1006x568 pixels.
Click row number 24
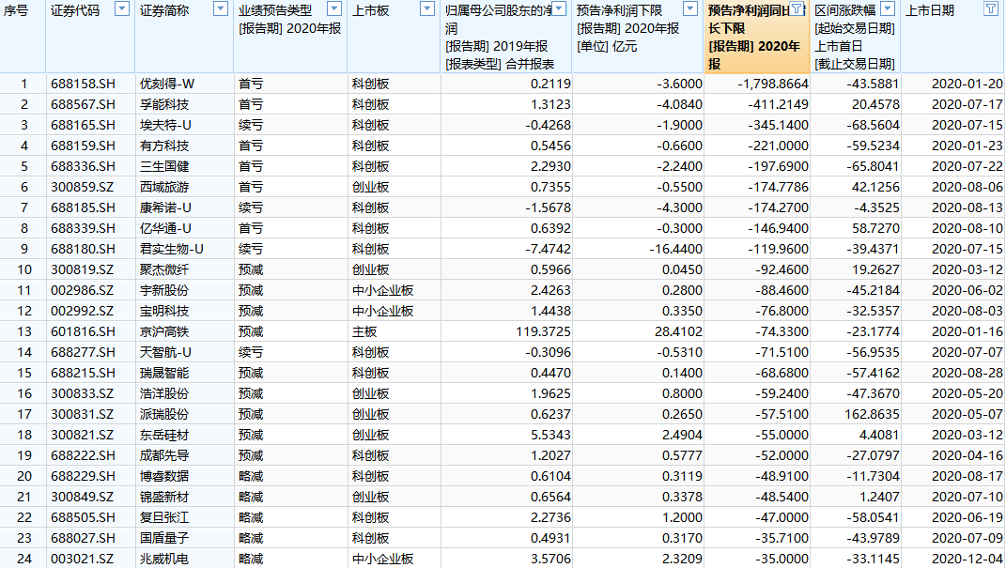pyautogui.click(x=24, y=559)
